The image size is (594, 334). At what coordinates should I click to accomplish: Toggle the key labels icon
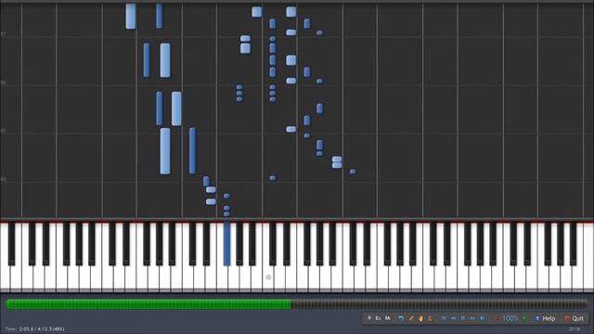click(378, 318)
